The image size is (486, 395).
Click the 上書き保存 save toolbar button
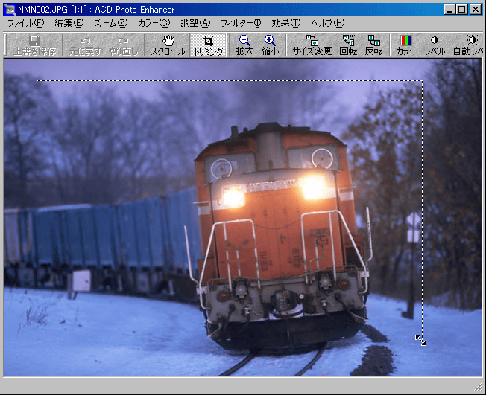point(35,45)
